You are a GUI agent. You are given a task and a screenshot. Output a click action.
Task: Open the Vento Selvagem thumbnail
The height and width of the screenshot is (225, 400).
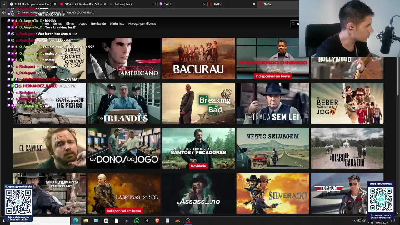(273, 148)
